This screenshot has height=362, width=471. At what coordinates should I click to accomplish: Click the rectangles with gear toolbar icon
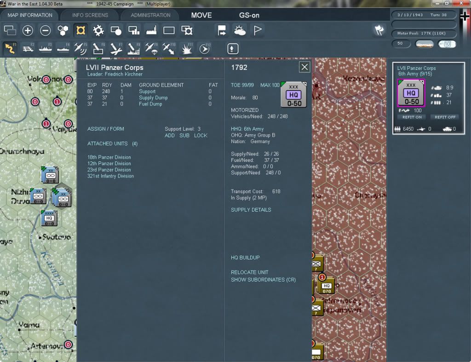187,30
